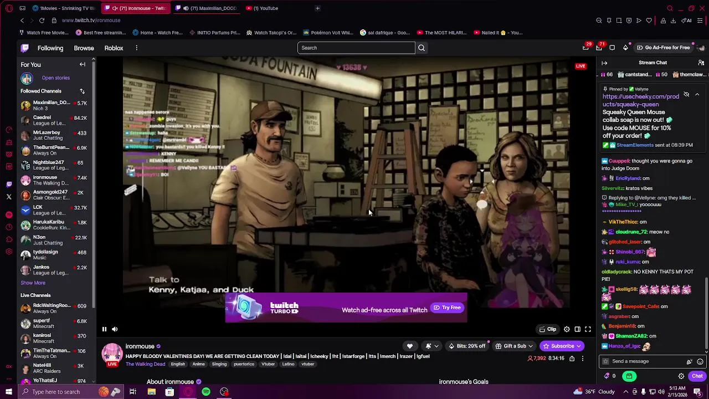
Task: Enter fullscreen on the video player
Action: coord(588,329)
